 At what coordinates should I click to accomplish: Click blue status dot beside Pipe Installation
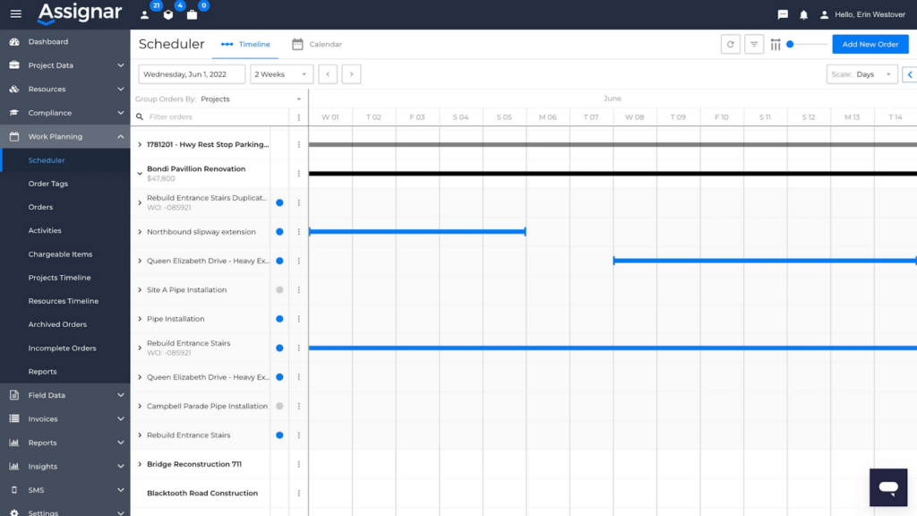[x=279, y=318]
